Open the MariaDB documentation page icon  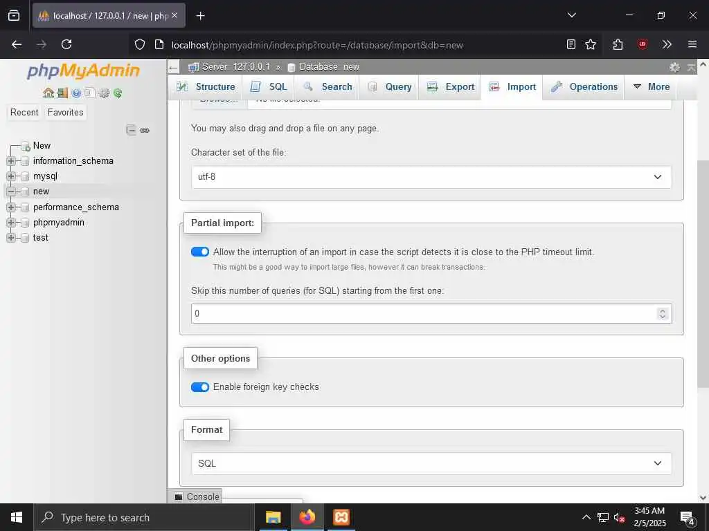[90, 93]
